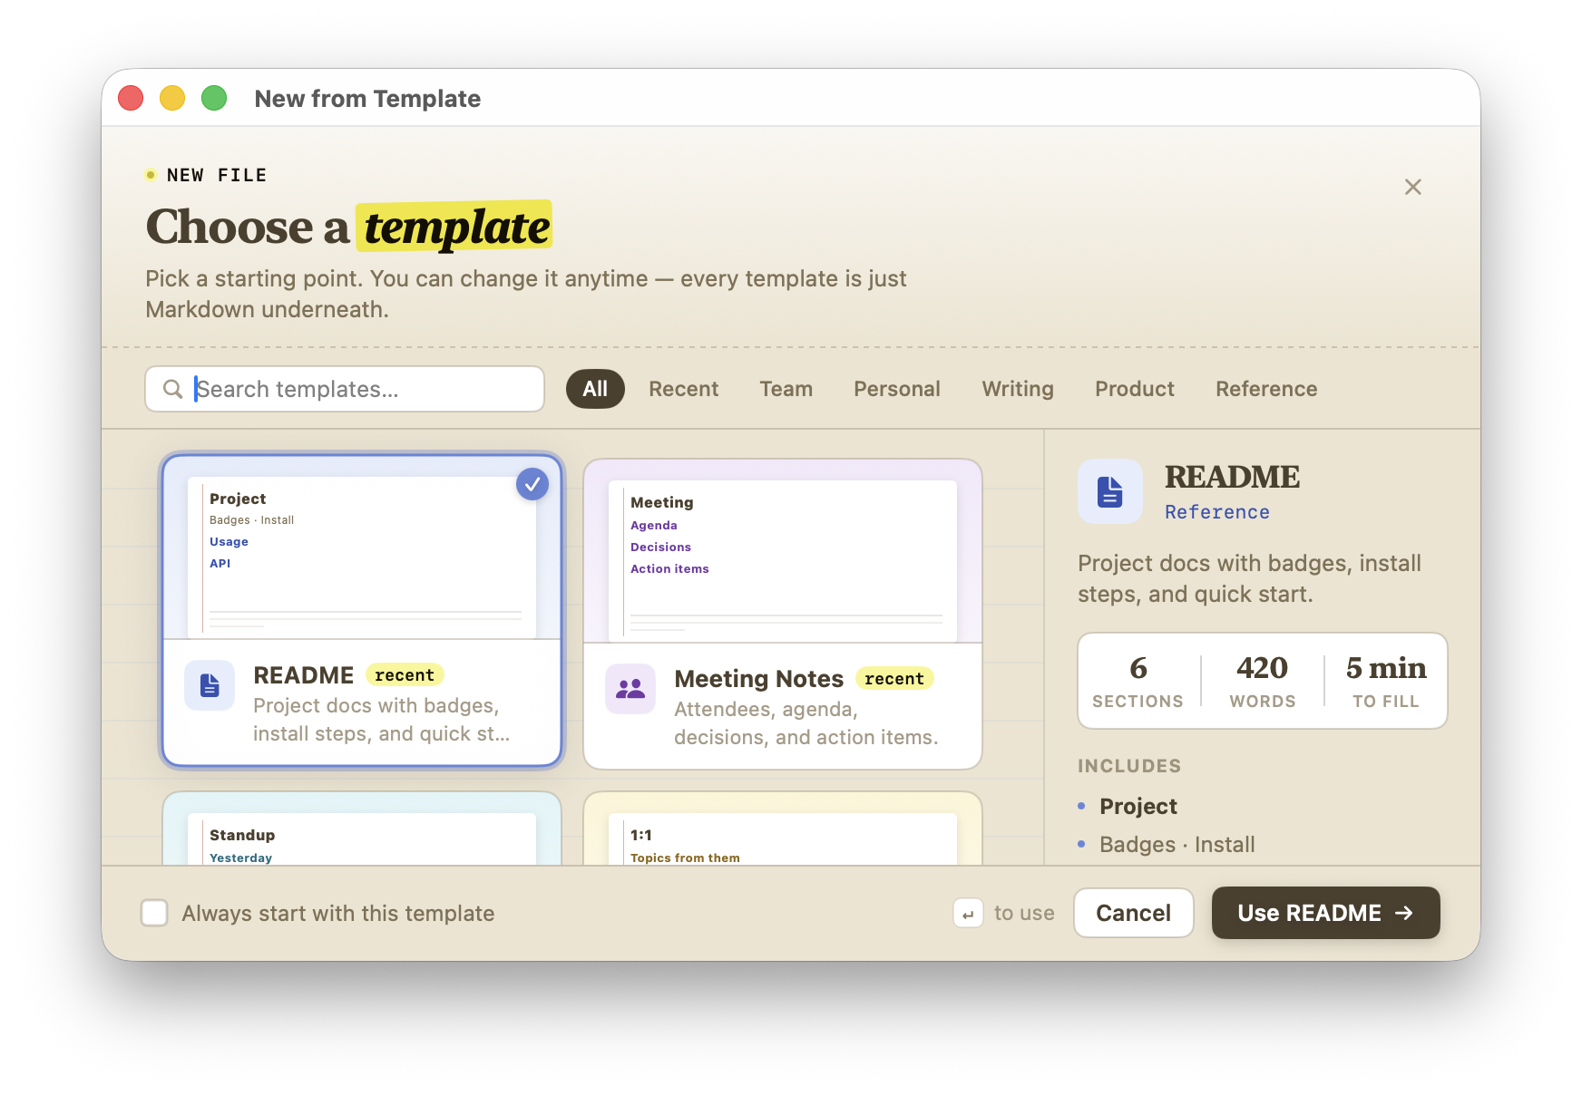Click the '5 min TO FILL' stat

pyautogui.click(x=1385, y=681)
